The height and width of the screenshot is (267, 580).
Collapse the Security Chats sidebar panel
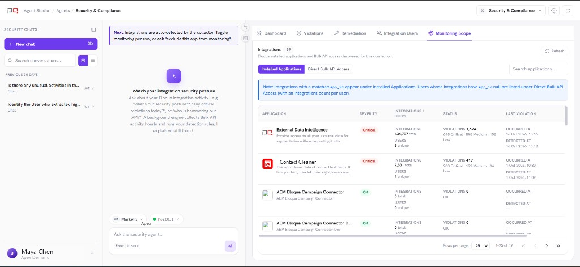pyautogui.click(x=93, y=29)
